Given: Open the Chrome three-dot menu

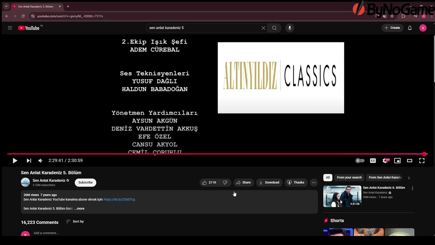Looking at the screenshot, I should pos(431,16).
